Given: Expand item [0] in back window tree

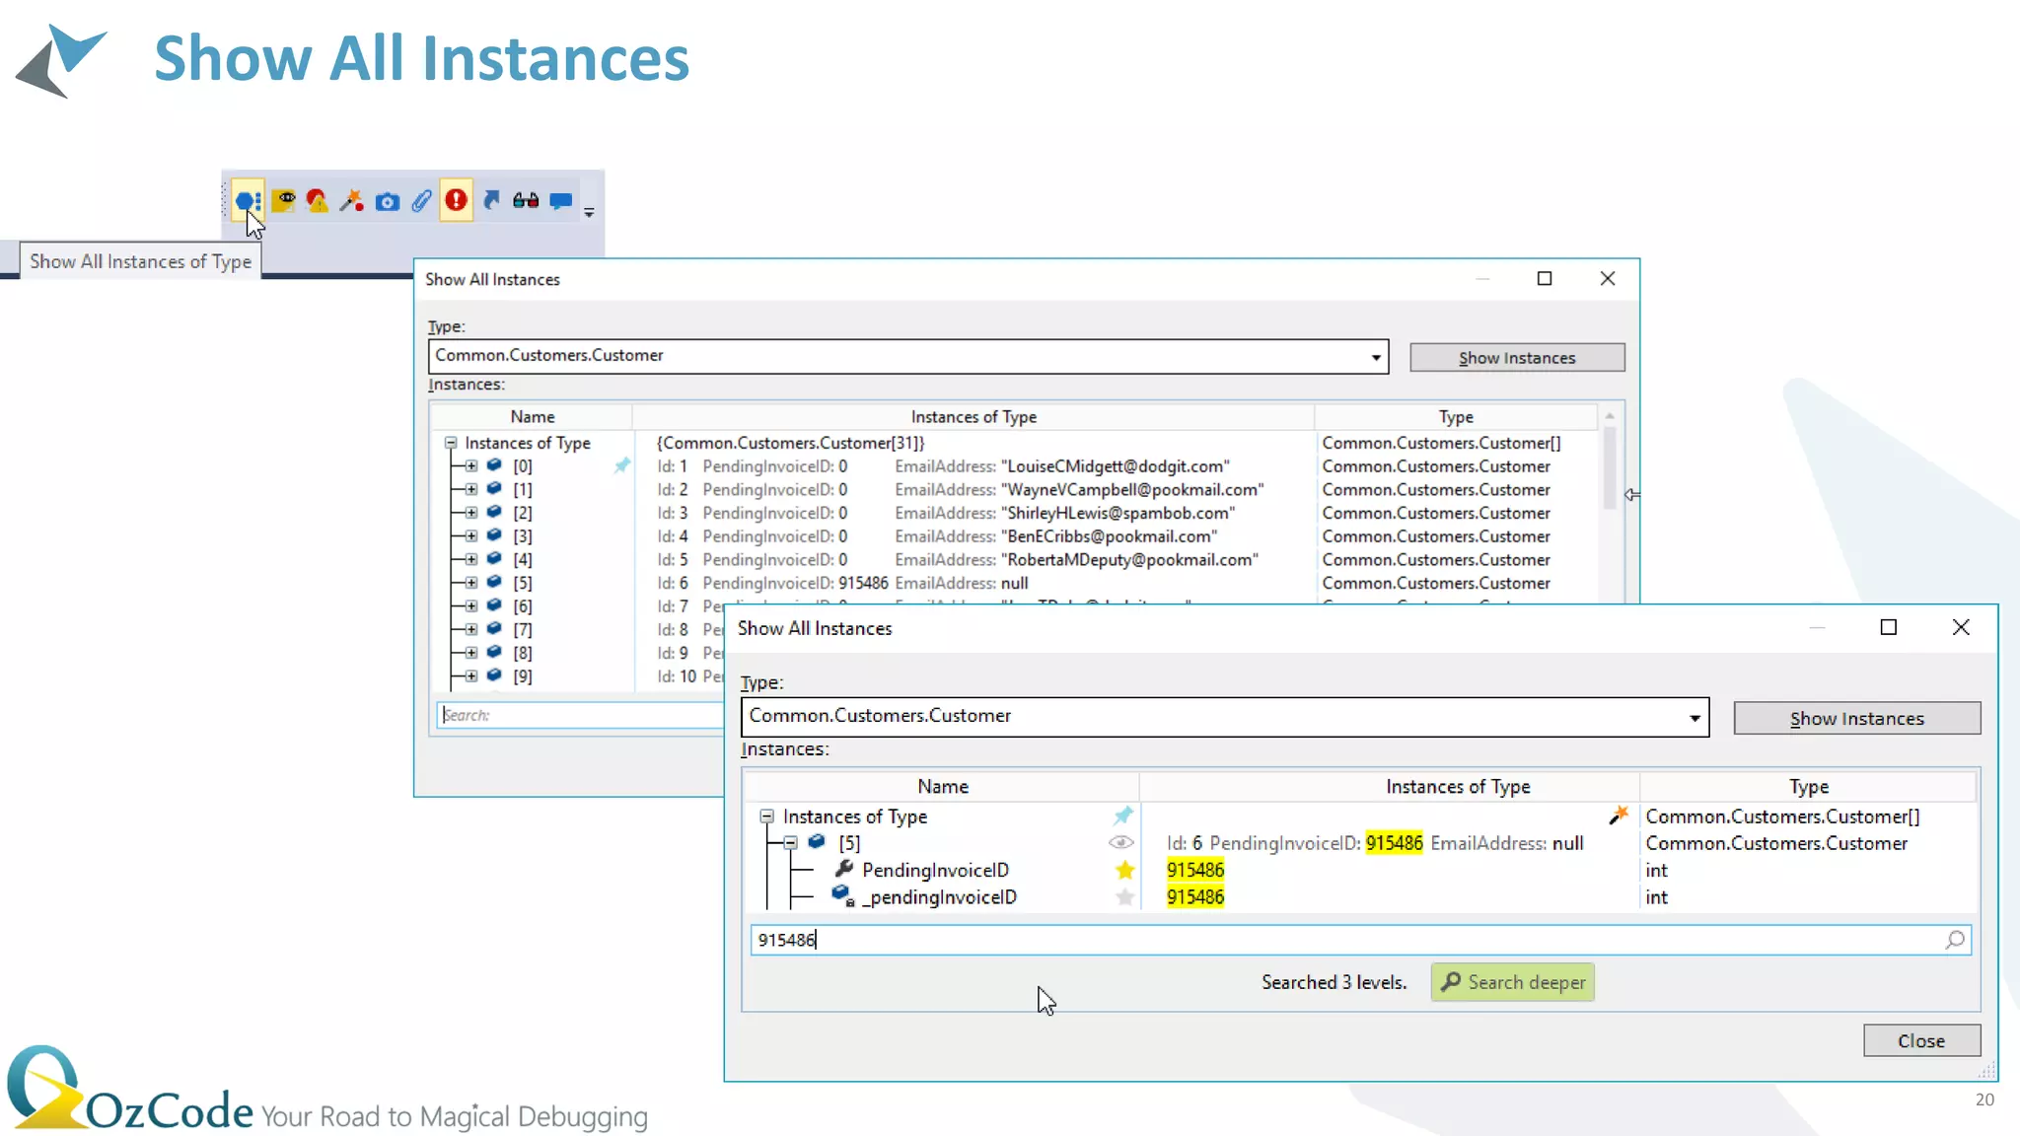Looking at the screenshot, I should pyautogui.click(x=471, y=466).
